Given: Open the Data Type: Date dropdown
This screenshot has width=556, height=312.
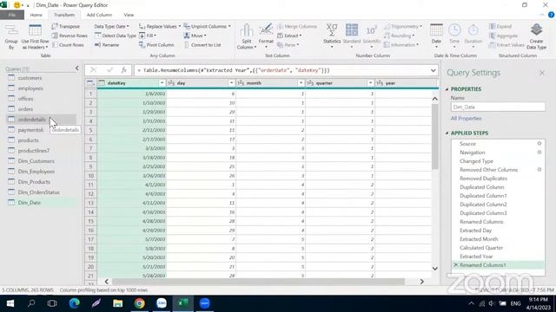Looking at the screenshot, I should [x=111, y=27].
